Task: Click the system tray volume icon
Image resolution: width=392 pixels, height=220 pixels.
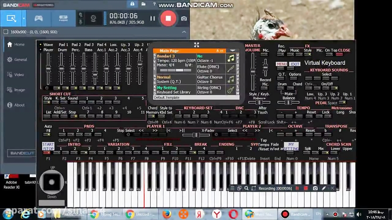Action: pyautogui.click(x=359, y=214)
